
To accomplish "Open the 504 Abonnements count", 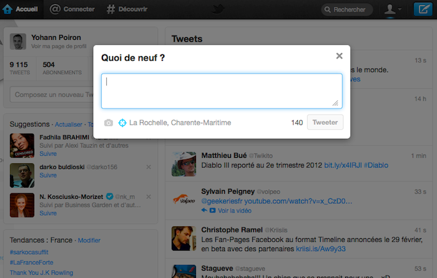I will coord(62,68).
